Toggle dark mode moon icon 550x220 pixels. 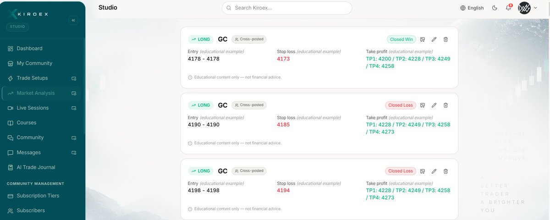click(495, 8)
